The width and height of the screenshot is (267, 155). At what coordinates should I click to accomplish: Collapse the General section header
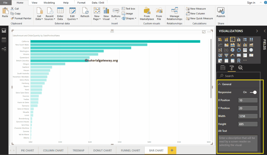coord(220,84)
